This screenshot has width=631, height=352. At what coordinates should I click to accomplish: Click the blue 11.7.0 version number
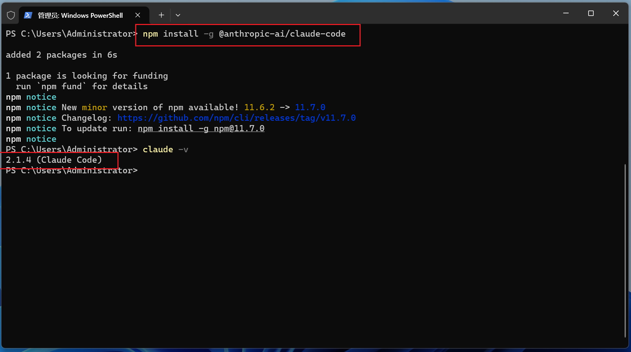[310, 107]
